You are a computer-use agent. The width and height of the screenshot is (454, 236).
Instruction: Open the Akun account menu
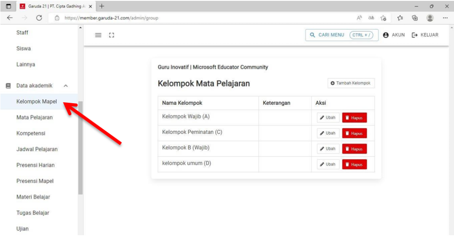[394, 35]
